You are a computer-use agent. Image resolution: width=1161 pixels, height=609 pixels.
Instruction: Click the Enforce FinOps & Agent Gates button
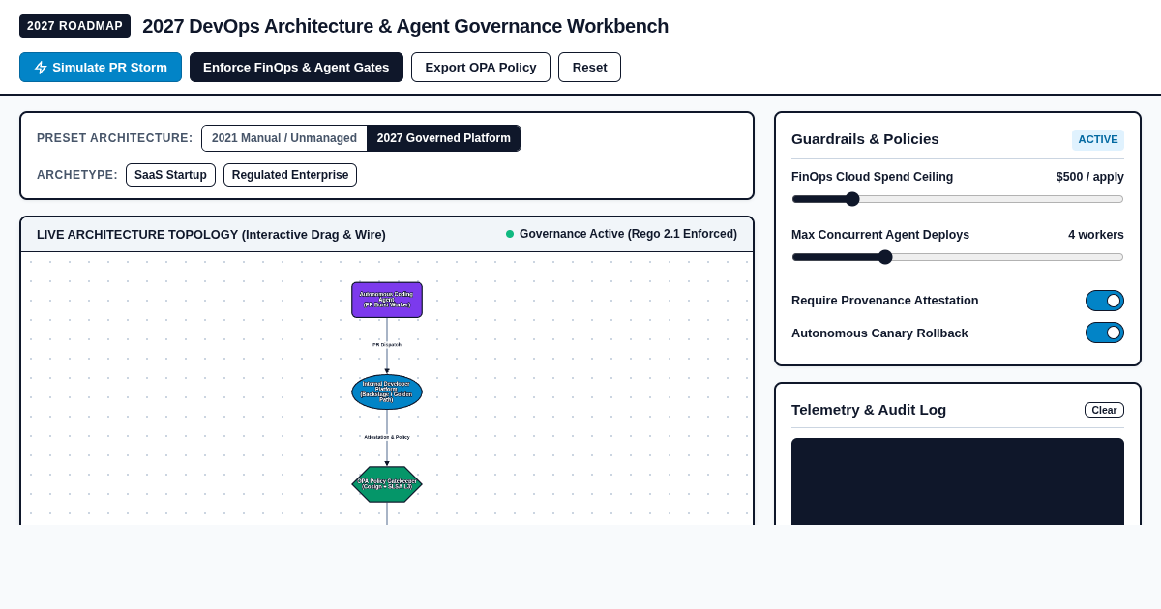tap(296, 68)
